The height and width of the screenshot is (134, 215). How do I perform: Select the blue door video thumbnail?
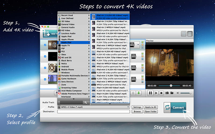(x=53, y=79)
